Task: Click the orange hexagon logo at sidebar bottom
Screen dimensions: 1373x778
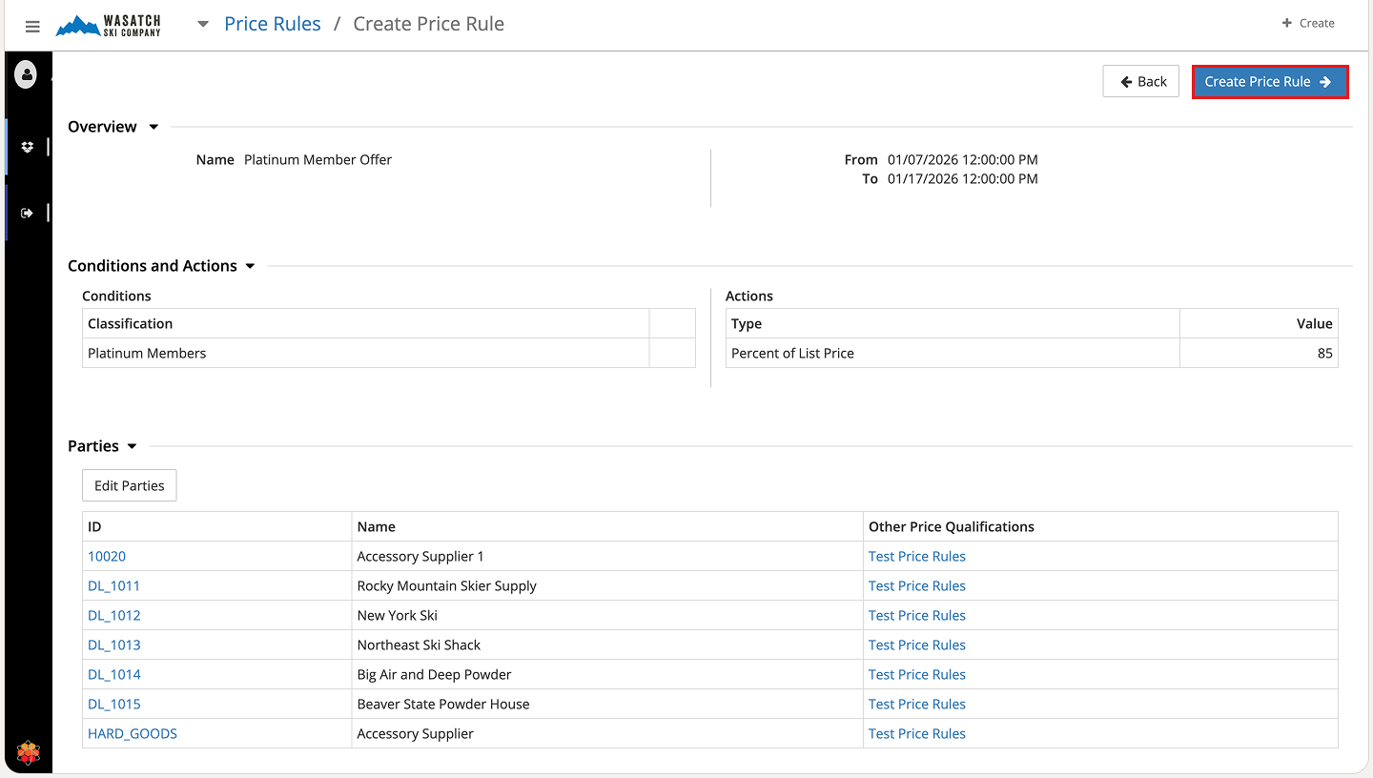Action: click(x=29, y=753)
